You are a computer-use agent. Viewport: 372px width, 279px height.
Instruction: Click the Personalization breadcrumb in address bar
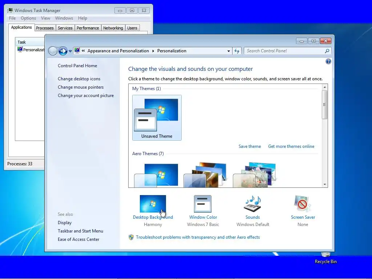172,51
